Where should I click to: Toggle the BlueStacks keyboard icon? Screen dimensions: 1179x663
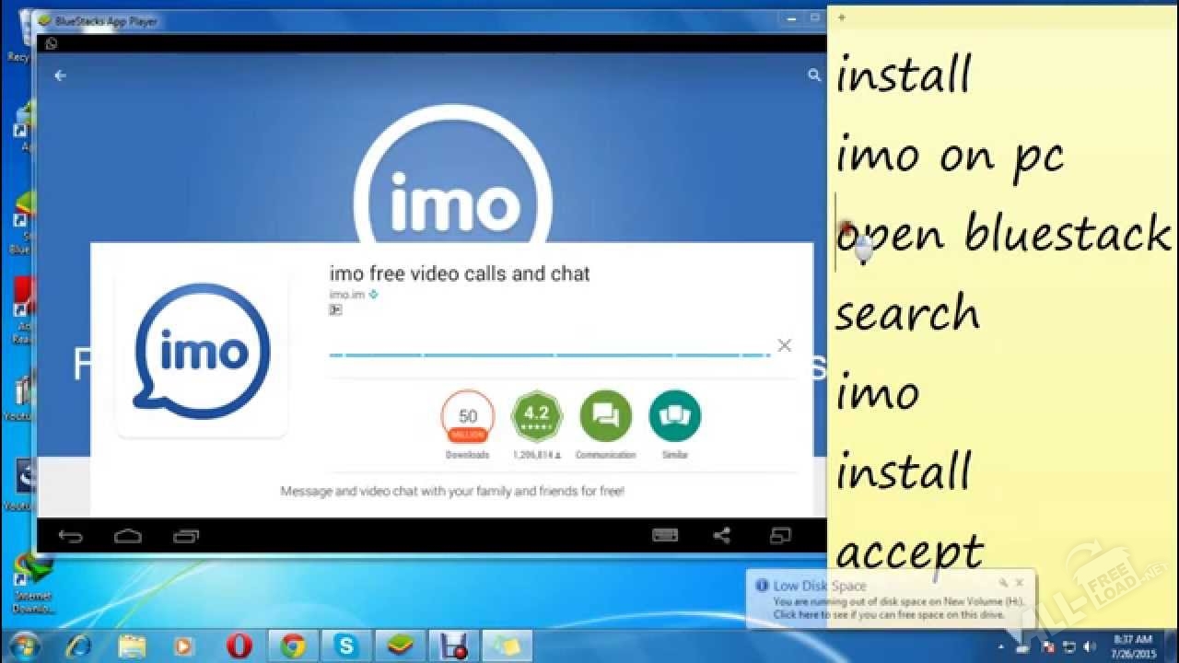[x=665, y=535]
